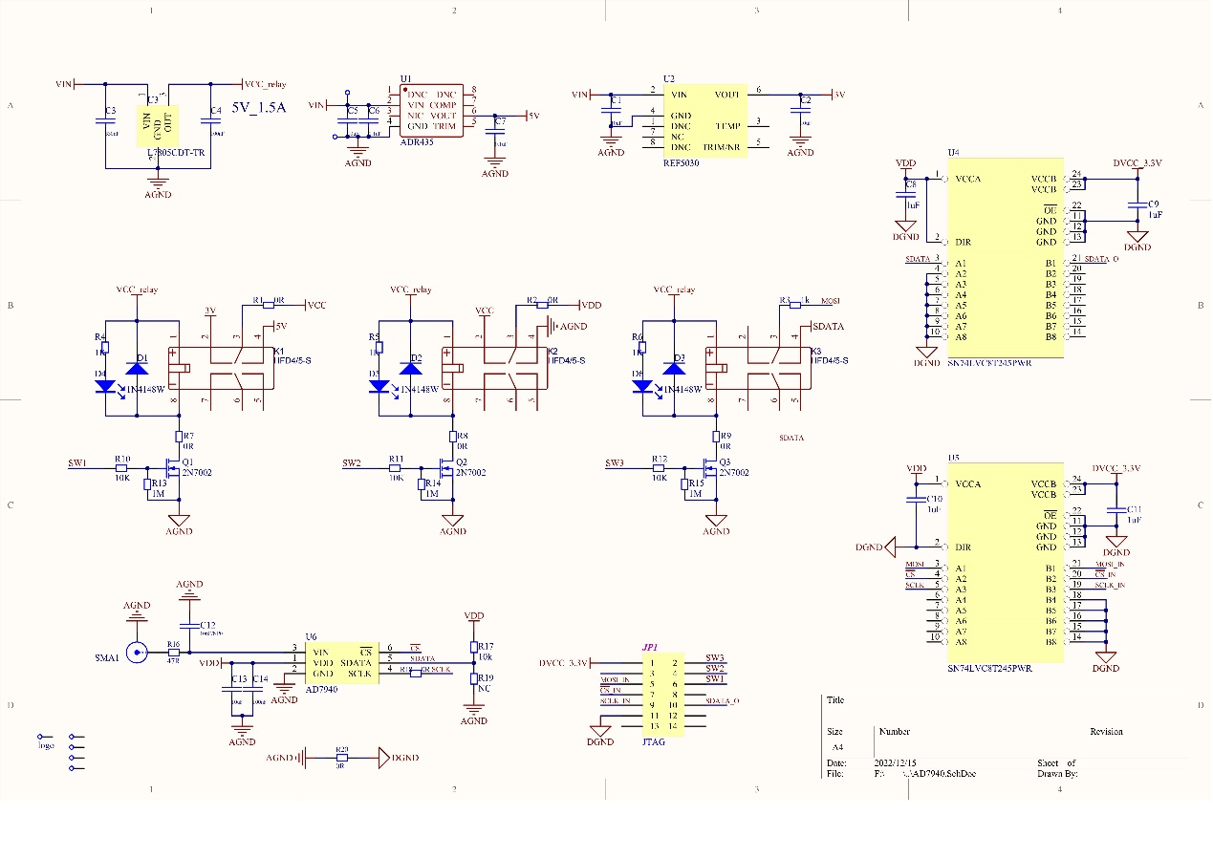Image resolution: width=1213 pixels, height=858 pixels.
Task: Click the SMA1 connector symbol
Action: tap(138, 653)
